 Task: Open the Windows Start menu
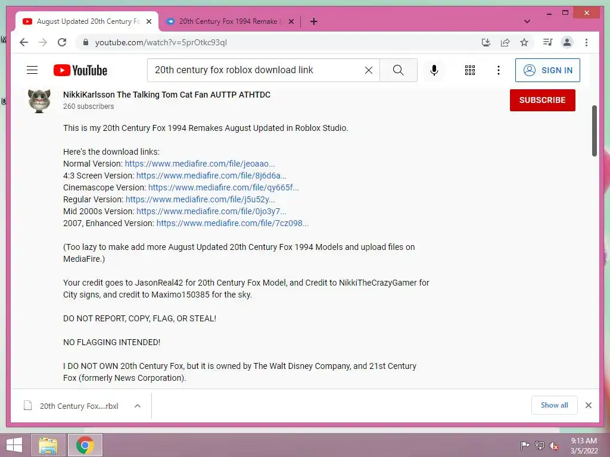pyautogui.click(x=14, y=445)
